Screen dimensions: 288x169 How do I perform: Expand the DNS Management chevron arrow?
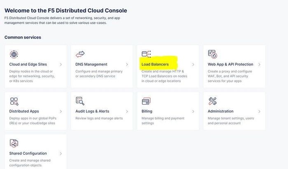pos(127,64)
